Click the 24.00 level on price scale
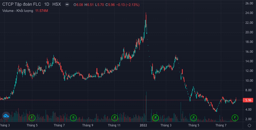The width and height of the screenshot is (256, 130). [x=249, y=13]
